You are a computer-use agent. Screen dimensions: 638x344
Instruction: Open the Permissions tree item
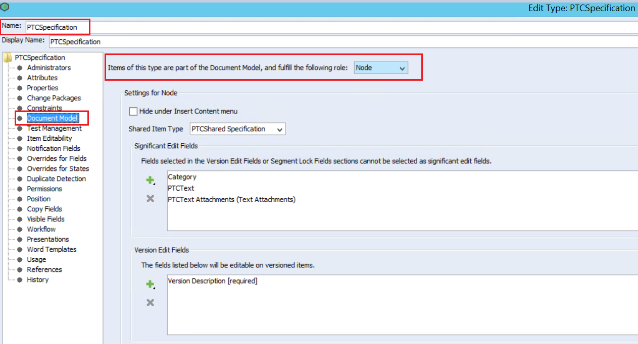[x=44, y=189]
